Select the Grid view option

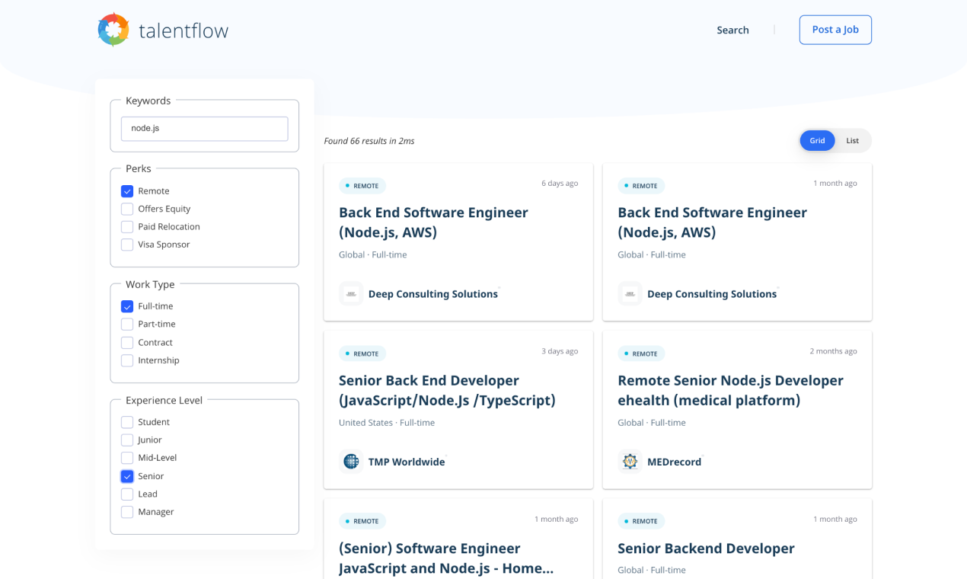(817, 140)
